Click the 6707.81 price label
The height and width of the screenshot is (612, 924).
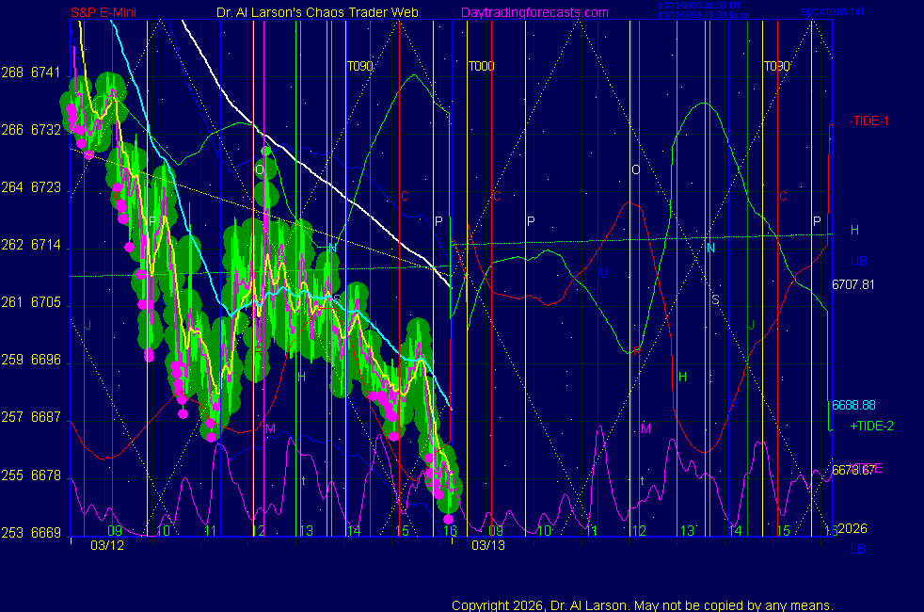pyautogui.click(x=853, y=284)
